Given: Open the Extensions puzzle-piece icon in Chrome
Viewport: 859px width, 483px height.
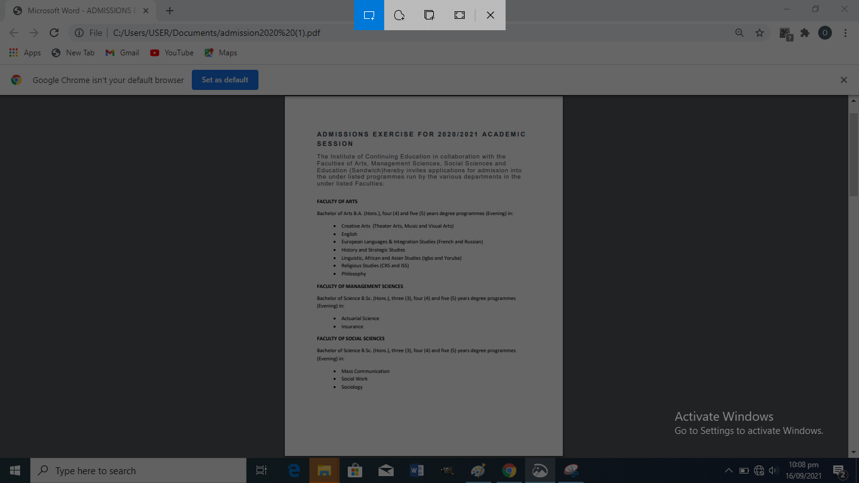Looking at the screenshot, I should pos(804,33).
